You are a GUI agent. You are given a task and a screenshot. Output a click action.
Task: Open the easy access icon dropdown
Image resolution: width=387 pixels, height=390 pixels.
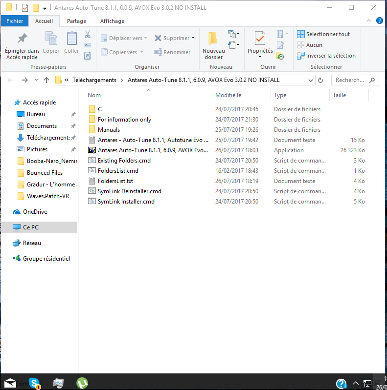pos(234,45)
